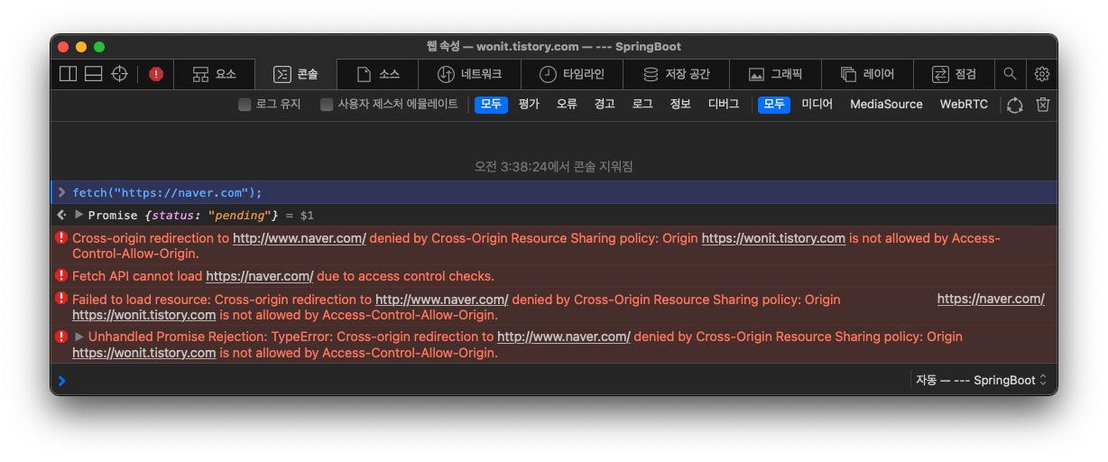Expand the Unhandled Promise Rejection entry

pyautogui.click(x=79, y=337)
